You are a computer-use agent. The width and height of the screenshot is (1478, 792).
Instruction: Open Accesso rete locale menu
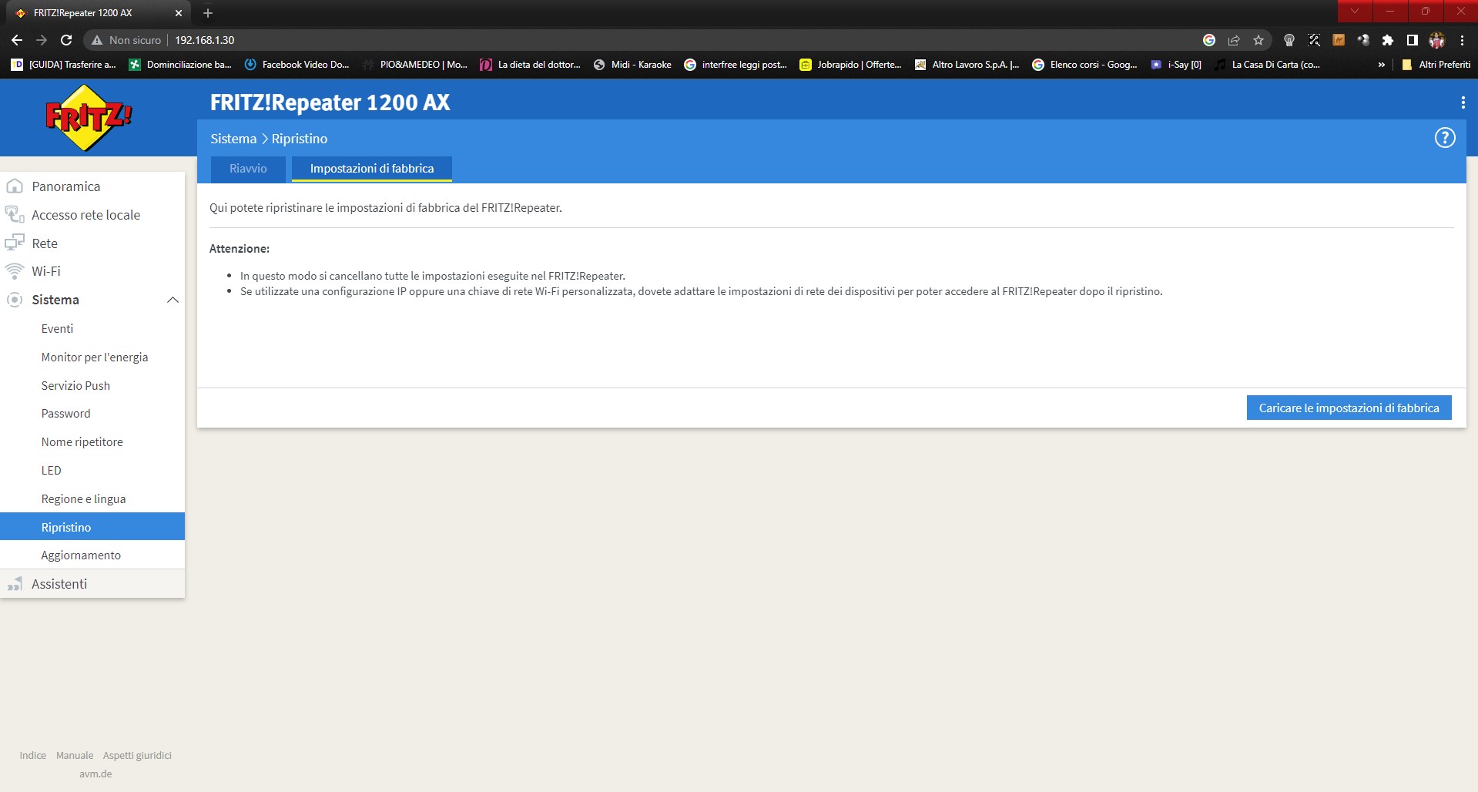pos(92,215)
